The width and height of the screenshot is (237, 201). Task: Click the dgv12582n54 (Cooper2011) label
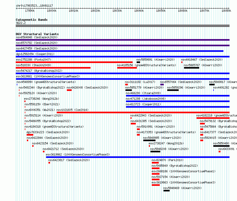click(35, 54)
